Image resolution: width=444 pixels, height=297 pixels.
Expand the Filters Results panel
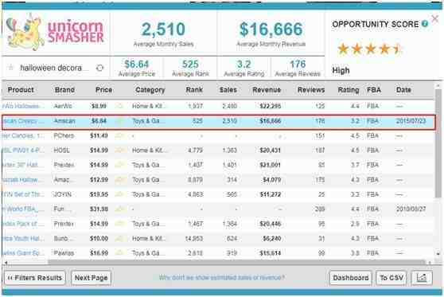click(35, 278)
